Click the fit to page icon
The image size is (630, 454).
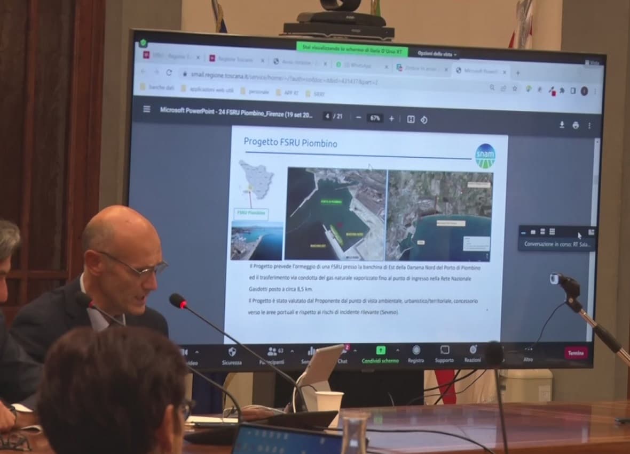pyautogui.click(x=411, y=119)
